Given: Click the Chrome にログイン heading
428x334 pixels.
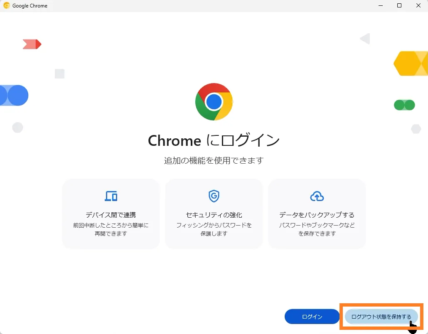Looking at the screenshot, I should pyautogui.click(x=214, y=141).
